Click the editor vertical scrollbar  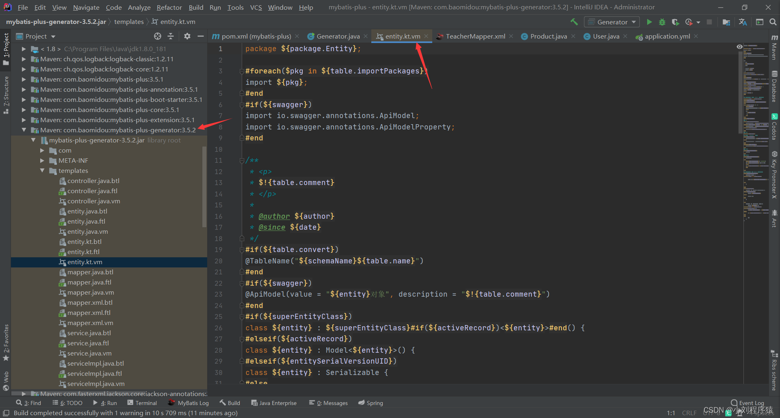point(740,93)
